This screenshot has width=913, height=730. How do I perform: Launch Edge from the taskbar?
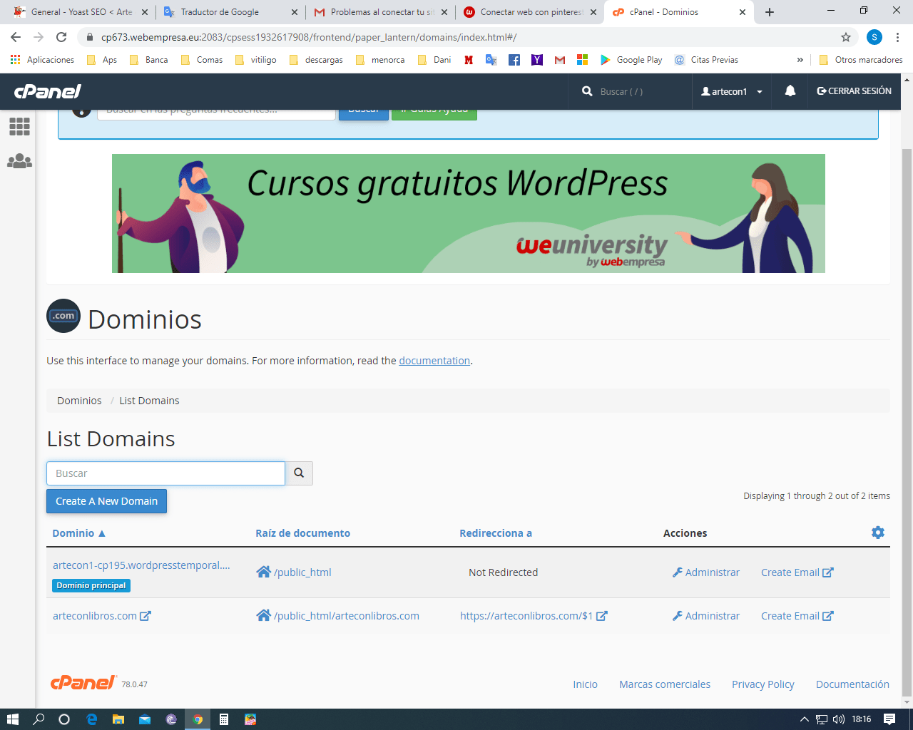coord(91,719)
